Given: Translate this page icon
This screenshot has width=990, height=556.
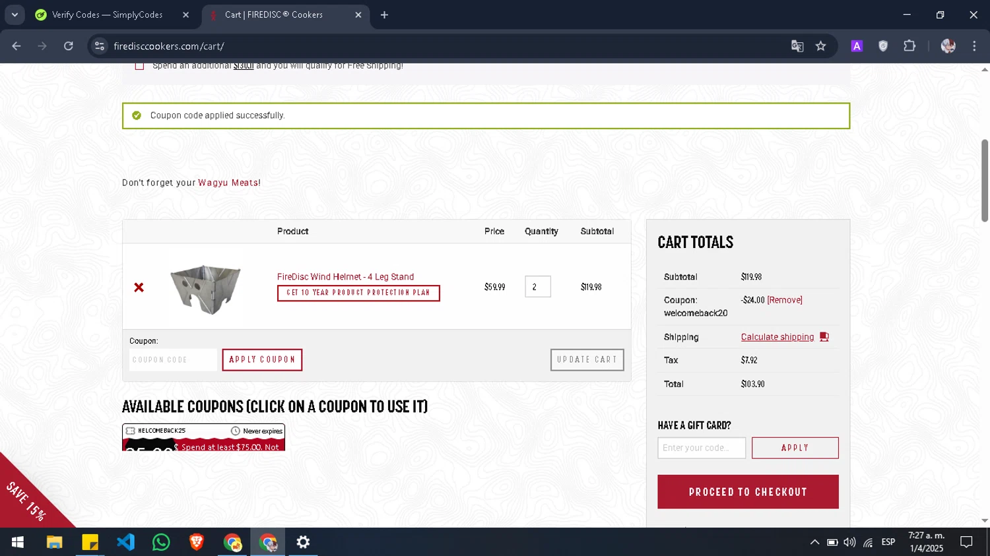Looking at the screenshot, I should tap(797, 46).
